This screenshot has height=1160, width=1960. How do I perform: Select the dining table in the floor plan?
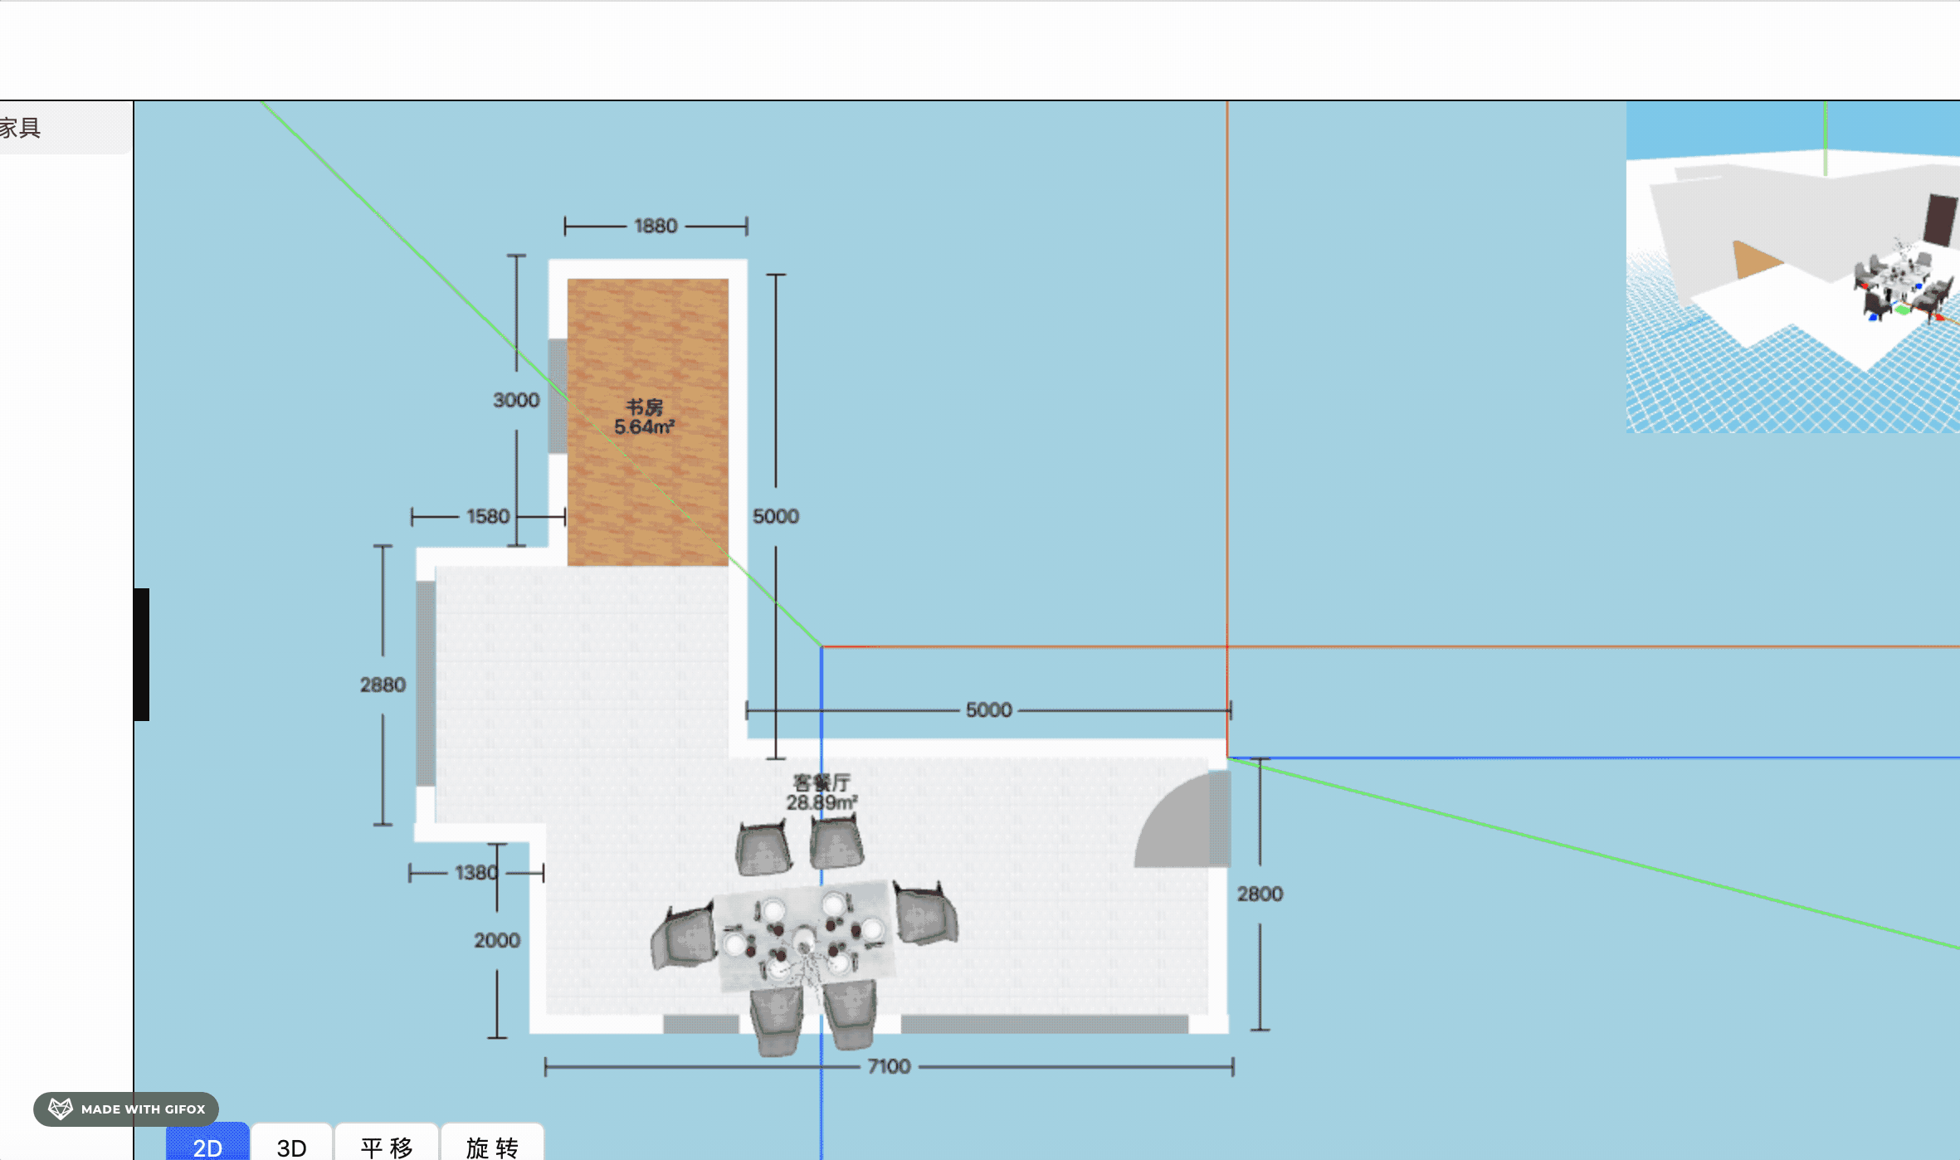[x=805, y=936]
